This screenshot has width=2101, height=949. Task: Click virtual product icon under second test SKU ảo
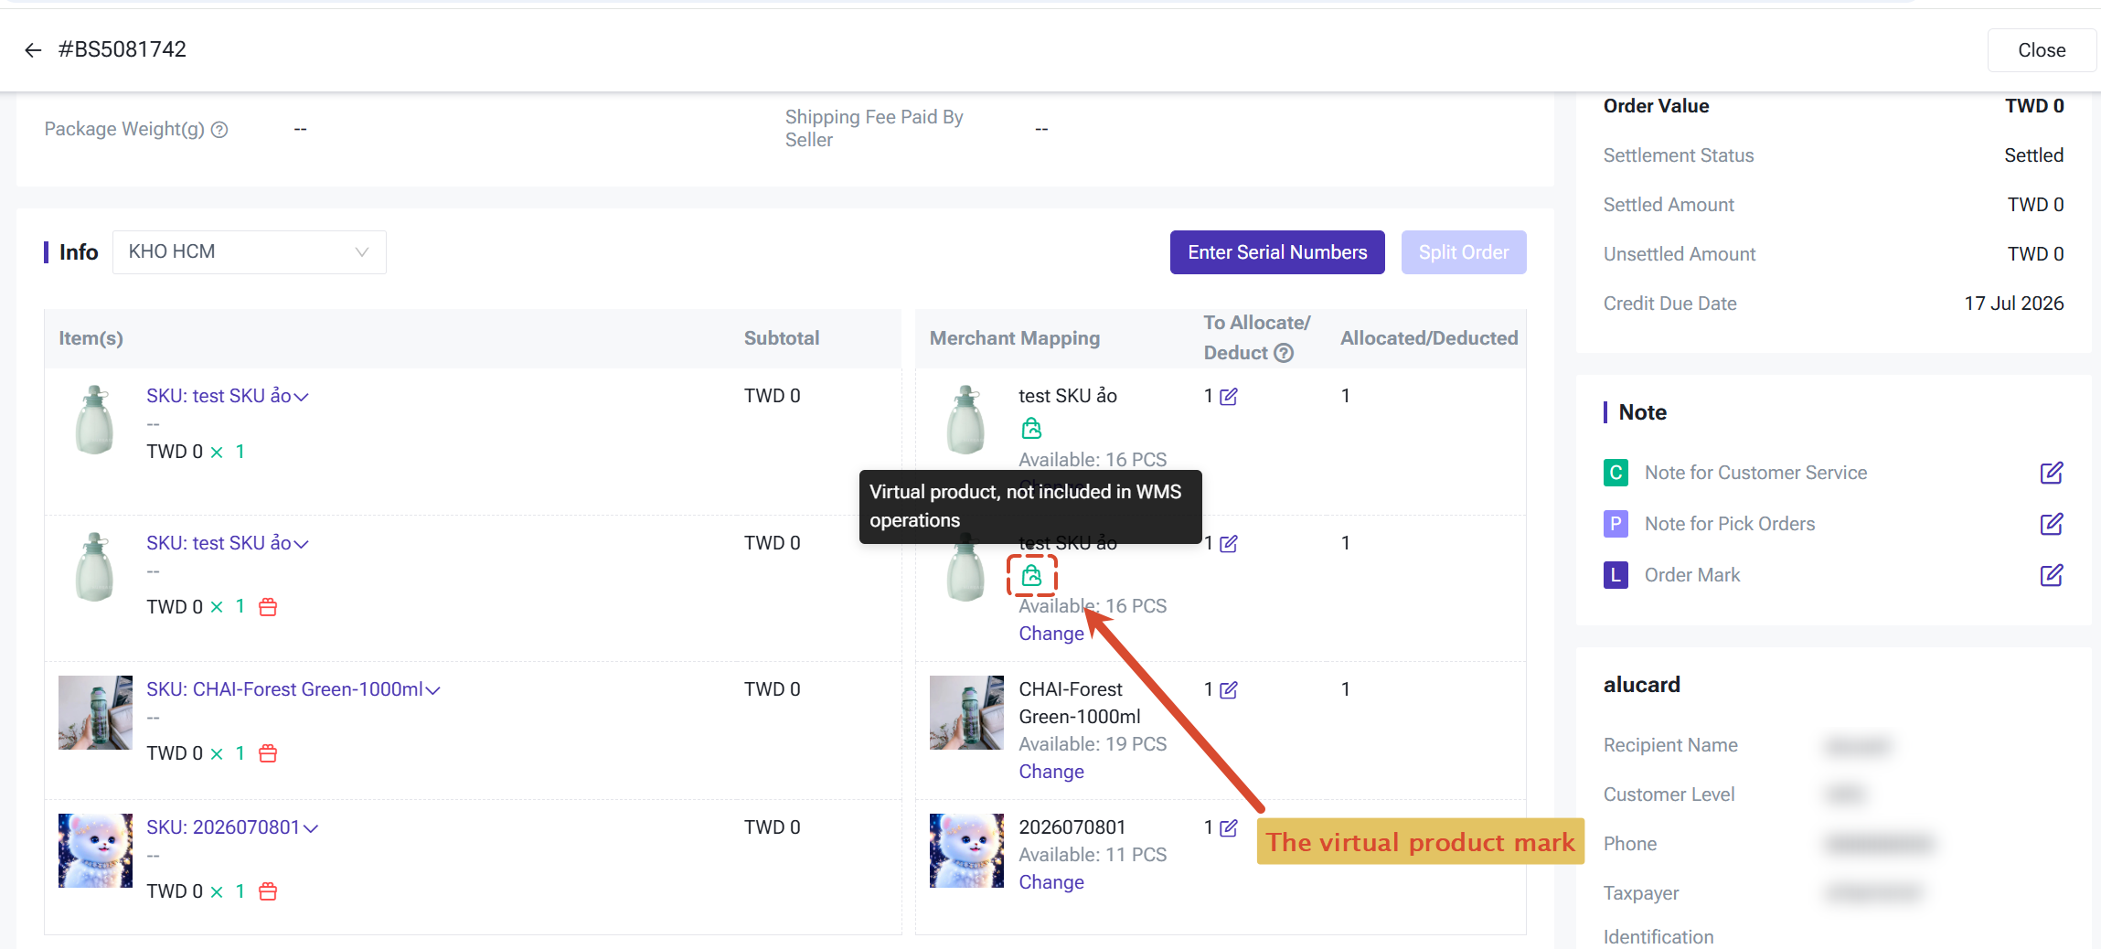pos(1031,575)
